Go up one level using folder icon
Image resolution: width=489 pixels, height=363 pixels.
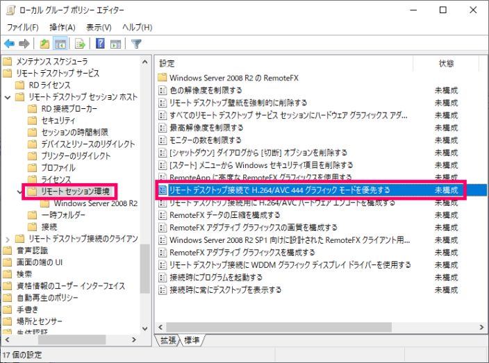pos(44,44)
